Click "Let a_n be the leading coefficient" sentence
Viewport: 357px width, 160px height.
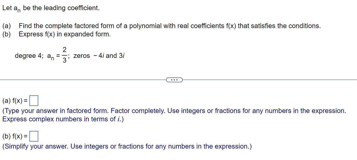point(51,8)
